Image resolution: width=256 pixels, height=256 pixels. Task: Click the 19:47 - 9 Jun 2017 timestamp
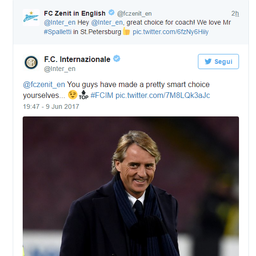pos(51,106)
